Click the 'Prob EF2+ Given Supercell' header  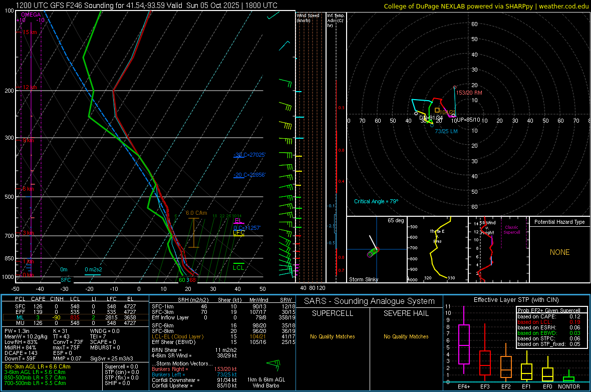point(549,310)
